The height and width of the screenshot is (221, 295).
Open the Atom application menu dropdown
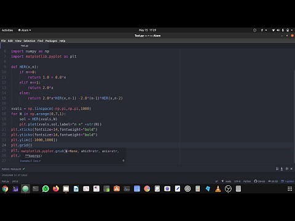(x=25, y=30)
